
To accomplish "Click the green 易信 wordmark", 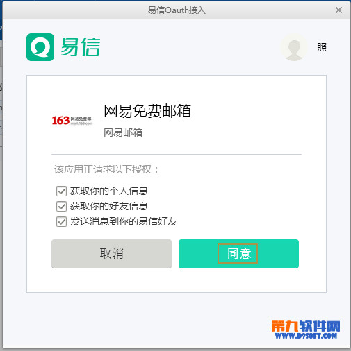I will tap(81, 47).
